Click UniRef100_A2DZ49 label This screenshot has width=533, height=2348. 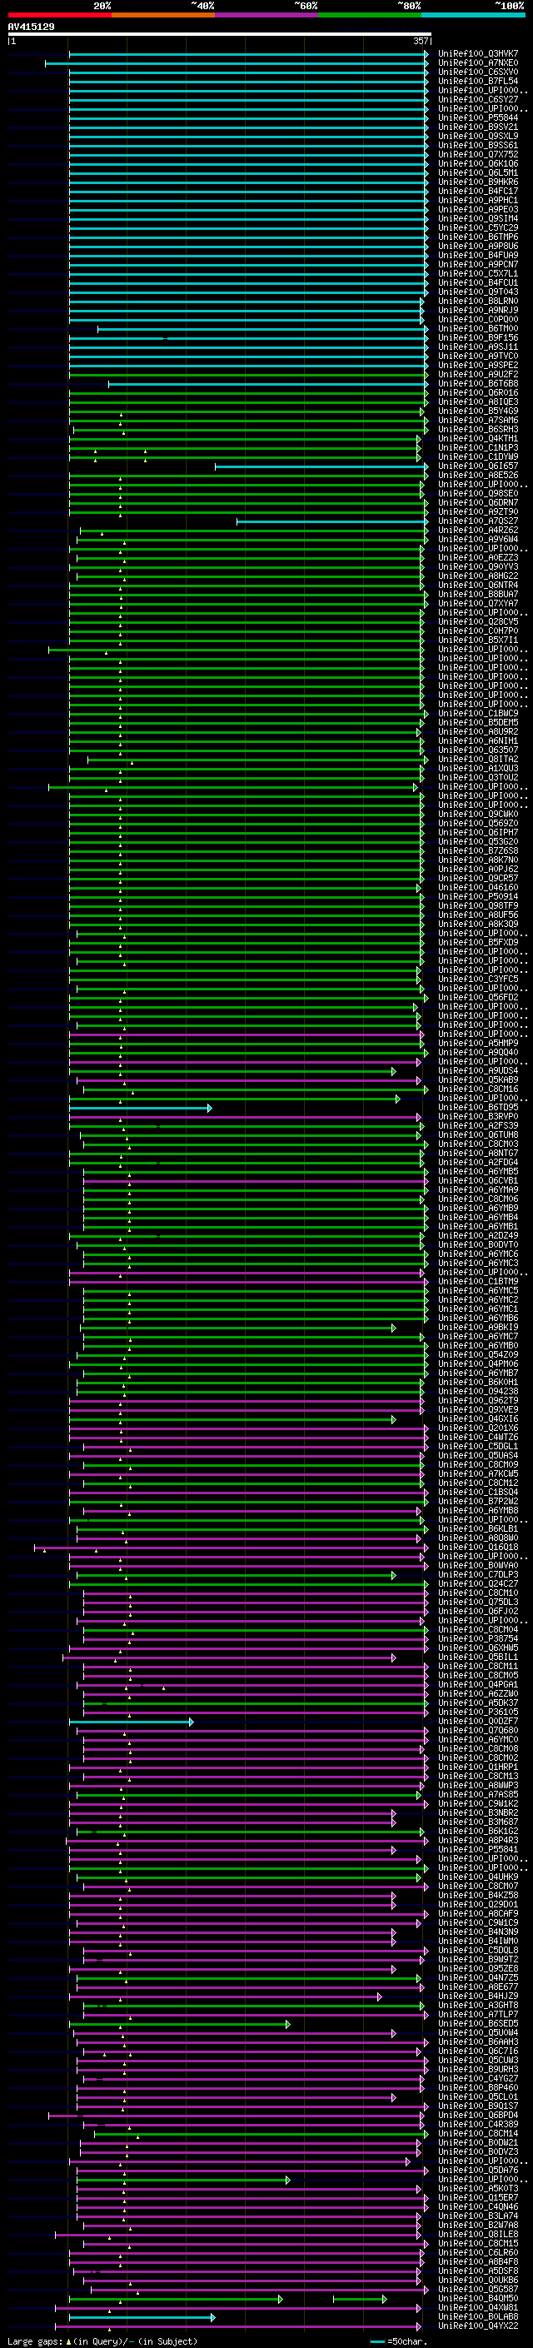point(478,1236)
